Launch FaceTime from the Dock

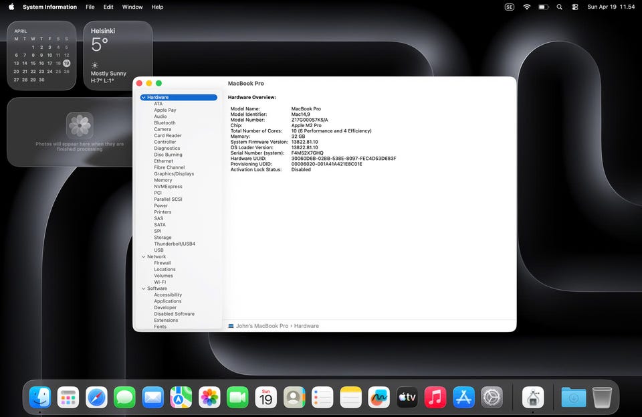[x=237, y=398]
